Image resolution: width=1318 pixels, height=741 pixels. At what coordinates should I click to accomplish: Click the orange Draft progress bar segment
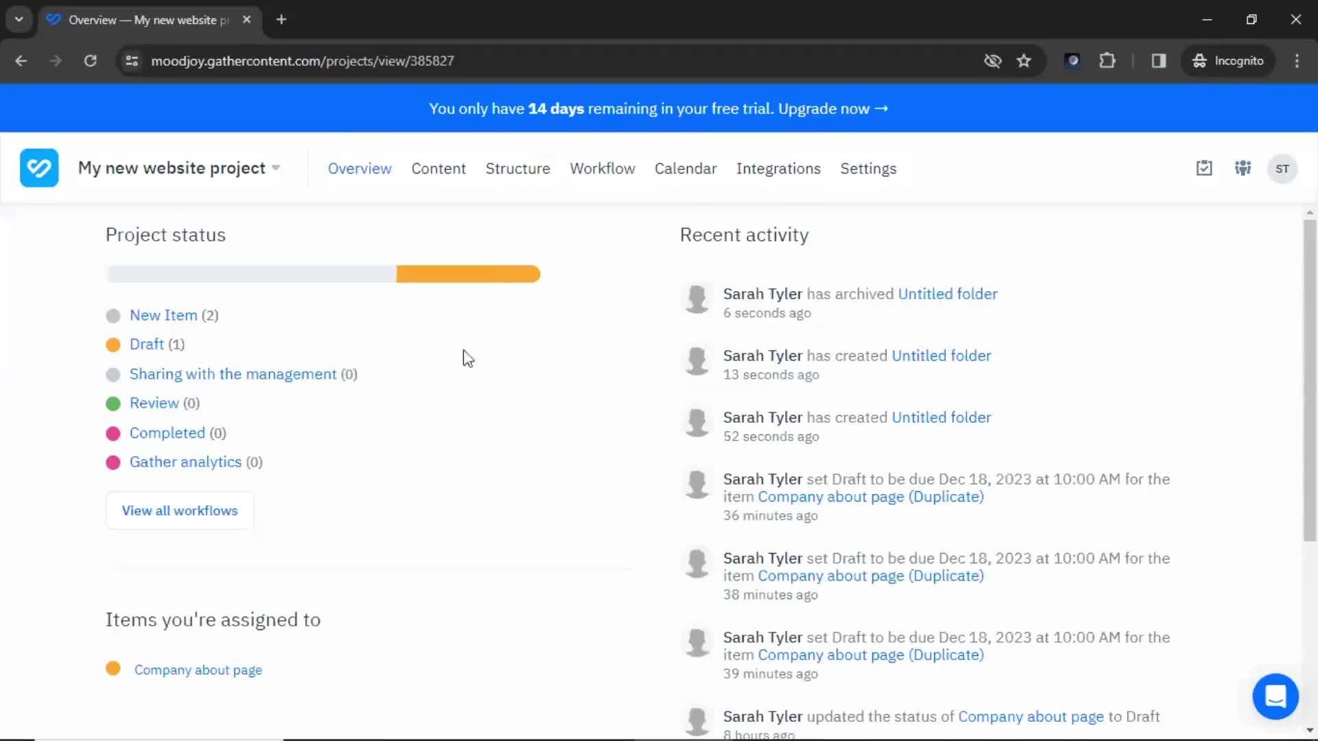468,273
